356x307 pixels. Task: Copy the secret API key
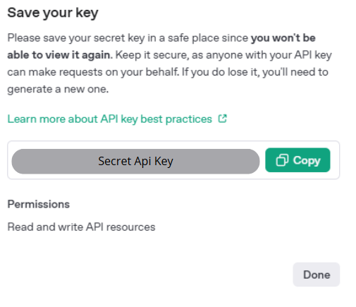(297, 160)
